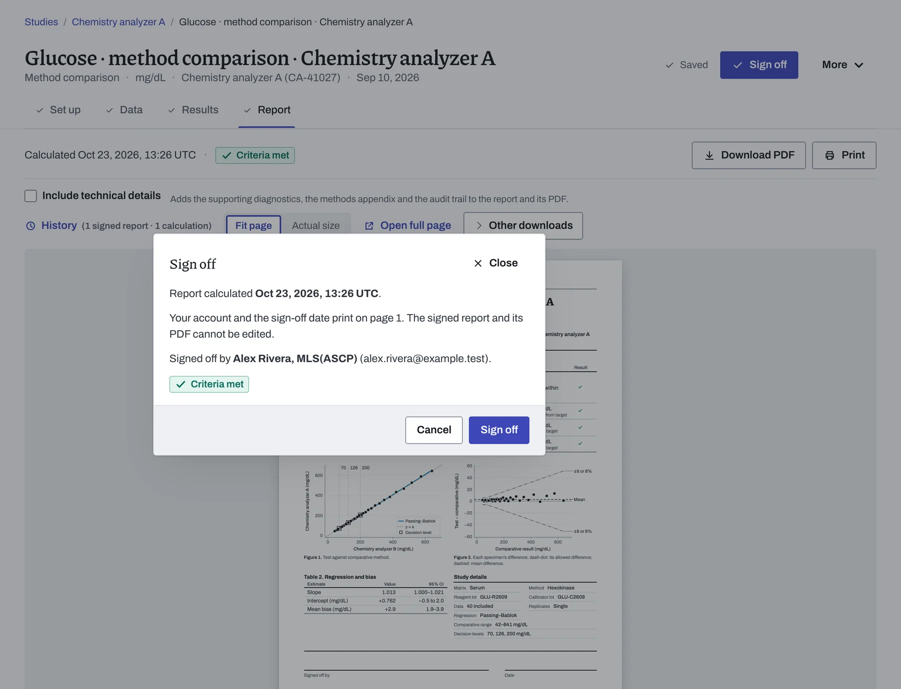Print the report

coord(844,155)
